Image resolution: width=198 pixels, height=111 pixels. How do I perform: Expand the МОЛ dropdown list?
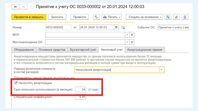[127, 35]
